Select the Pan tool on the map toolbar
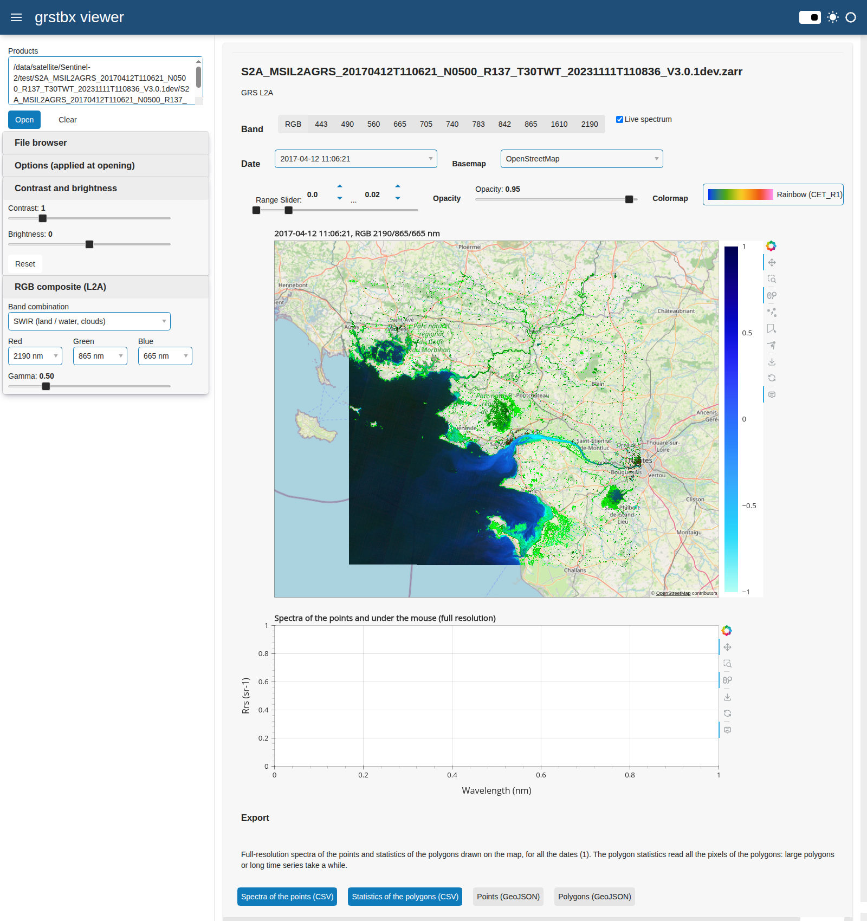This screenshot has width=867, height=921. click(x=772, y=263)
